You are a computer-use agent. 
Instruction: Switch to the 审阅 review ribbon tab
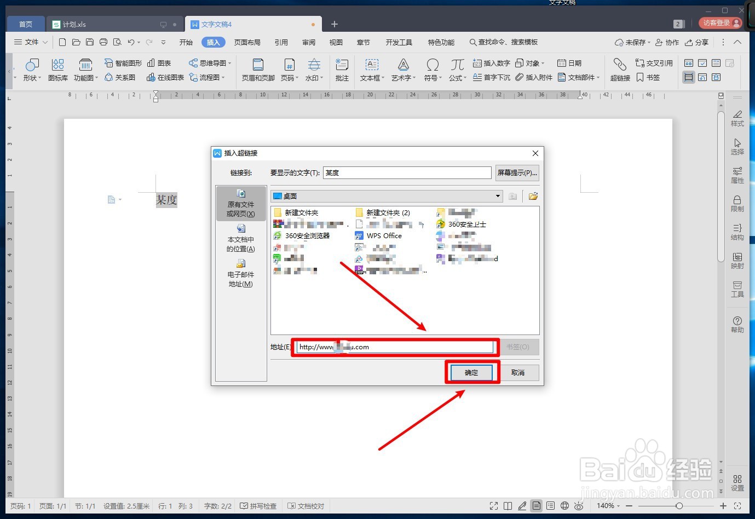coord(309,42)
